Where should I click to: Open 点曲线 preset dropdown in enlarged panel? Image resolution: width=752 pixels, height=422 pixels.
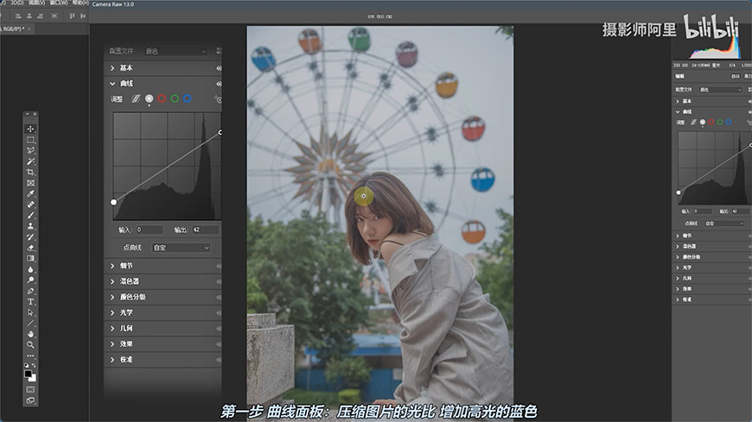pos(181,248)
